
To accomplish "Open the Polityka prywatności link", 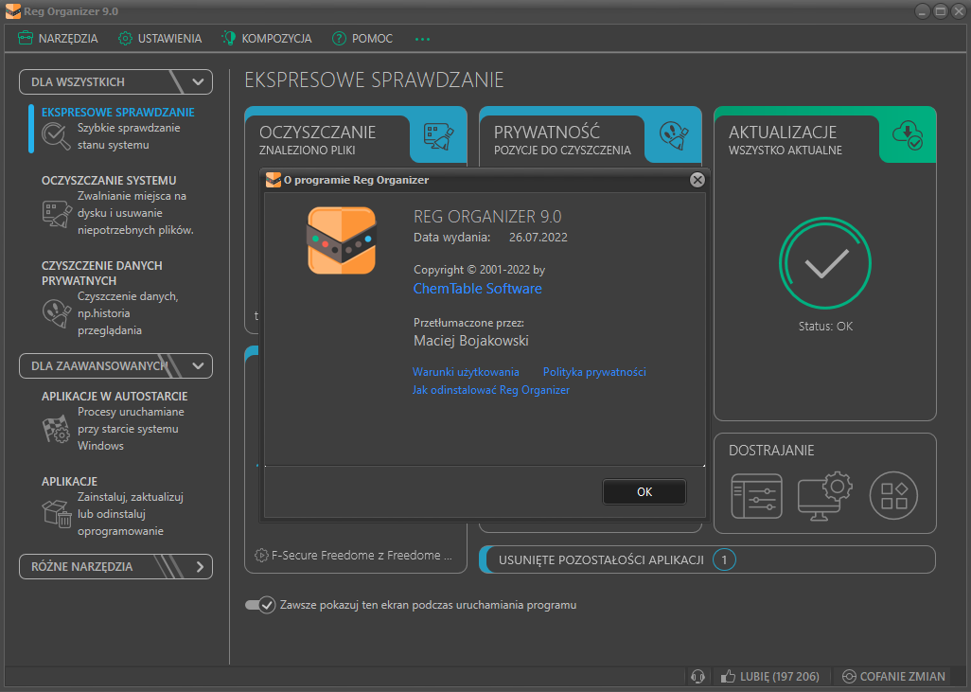I will pyautogui.click(x=594, y=372).
